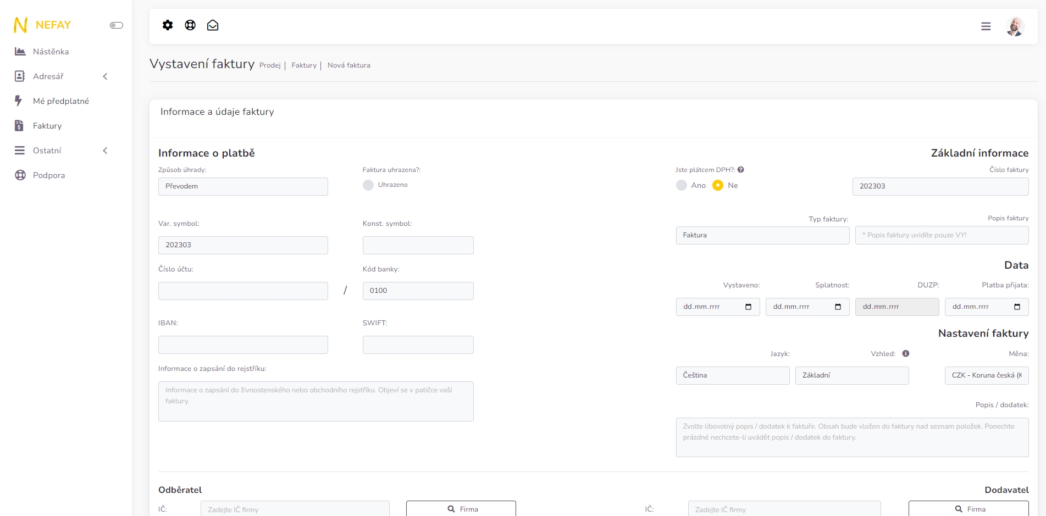Click the info icon next to Vzhled
This screenshot has height=516, width=1046.
tap(906, 354)
